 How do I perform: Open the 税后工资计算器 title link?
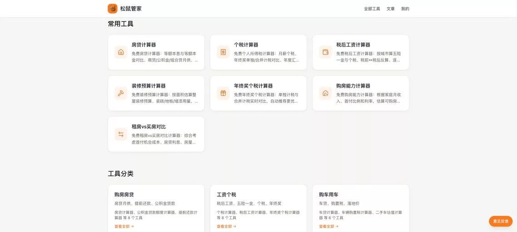coord(353,45)
